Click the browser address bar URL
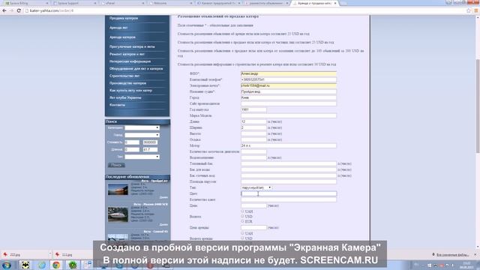Viewport: 480px width, 270px height. click(52, 10)
